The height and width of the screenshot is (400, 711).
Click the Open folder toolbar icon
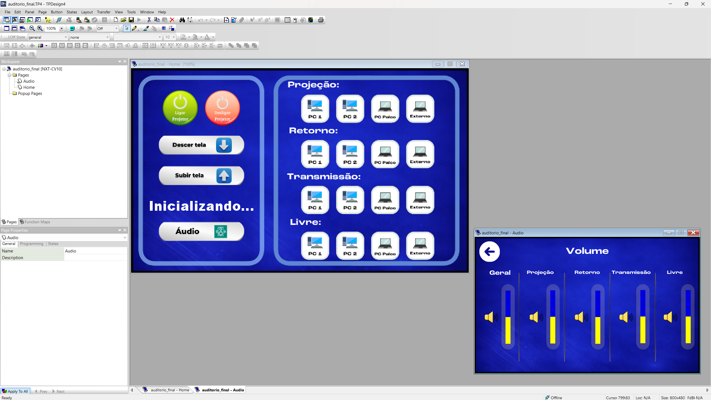[x=123, y=20]
